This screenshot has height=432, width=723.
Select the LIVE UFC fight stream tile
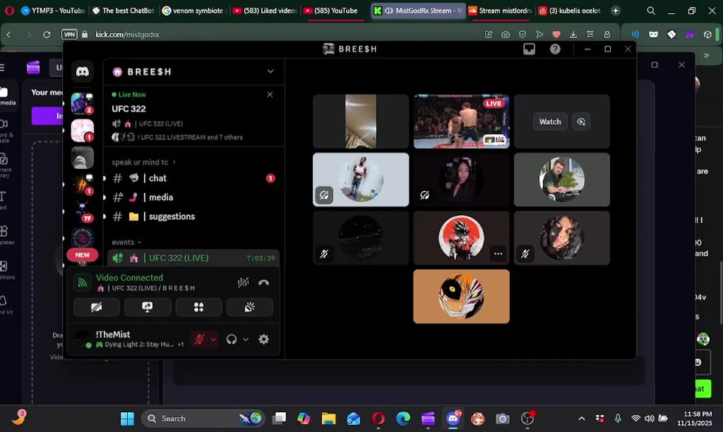(x=461, y=121)
